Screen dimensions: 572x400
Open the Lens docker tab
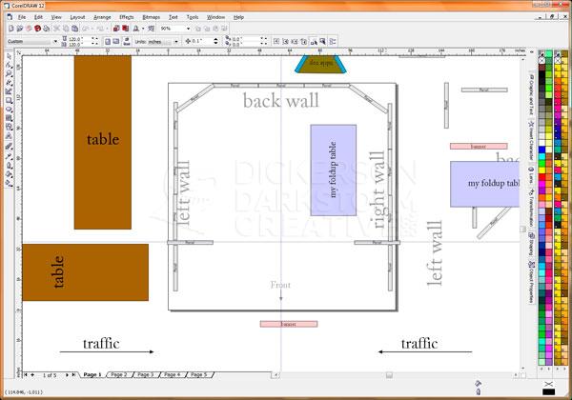click(x=531, y=175)
